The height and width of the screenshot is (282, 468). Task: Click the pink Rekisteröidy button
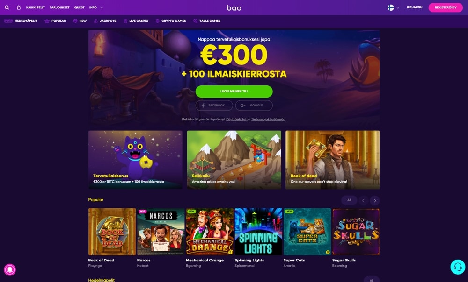click(446, 7)
